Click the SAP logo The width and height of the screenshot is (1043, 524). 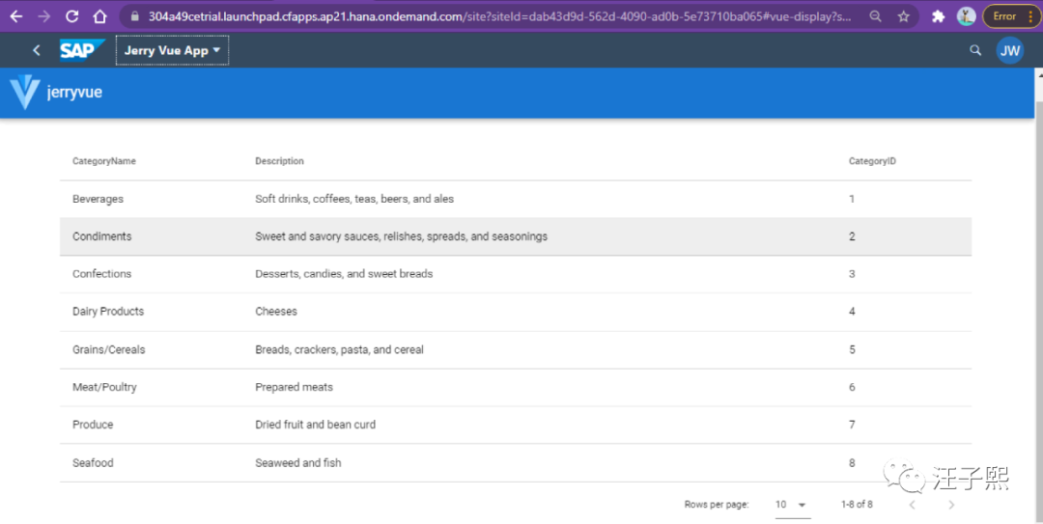click(x=82, y=50)
